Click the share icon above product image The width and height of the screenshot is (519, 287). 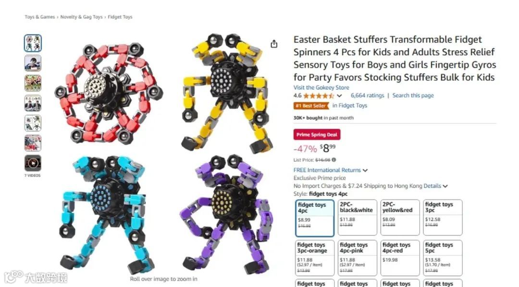pos(274,44)
